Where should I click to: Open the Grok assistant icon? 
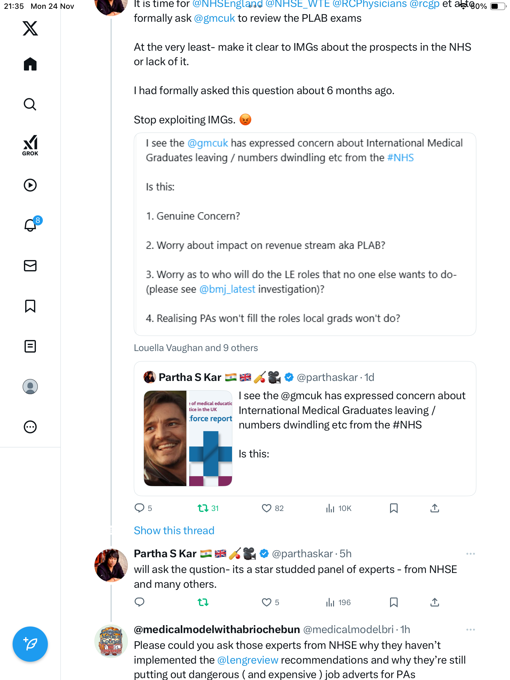[x=30, y=145]
